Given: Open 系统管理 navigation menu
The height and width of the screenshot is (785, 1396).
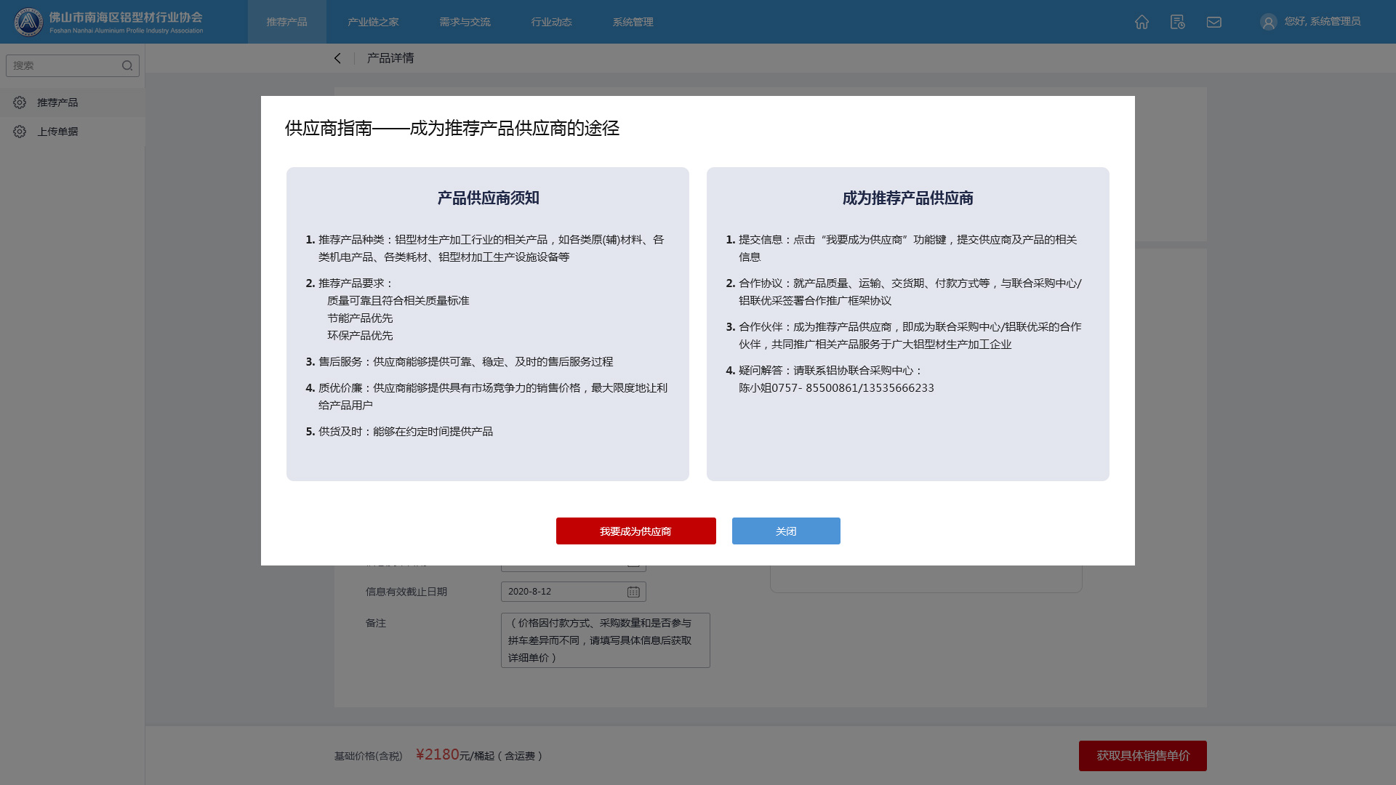Looking at the screenshot, I should 633,22.
